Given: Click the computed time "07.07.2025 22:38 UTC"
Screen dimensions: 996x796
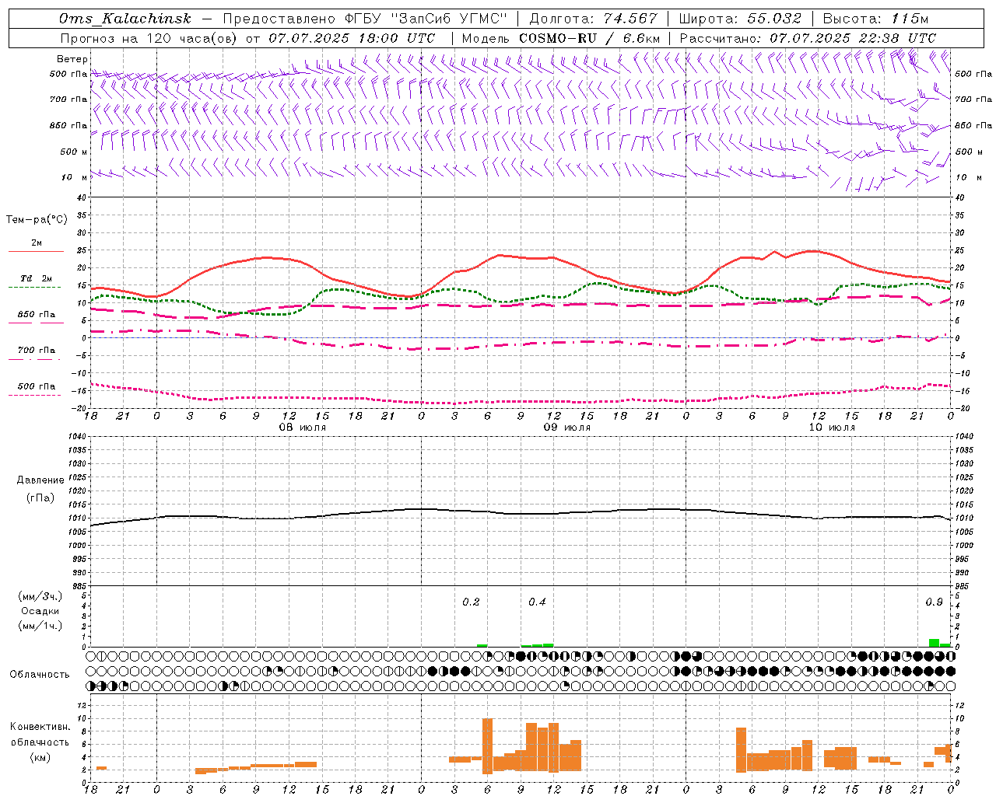Looking at the screenshot, I should coord(853,38).
